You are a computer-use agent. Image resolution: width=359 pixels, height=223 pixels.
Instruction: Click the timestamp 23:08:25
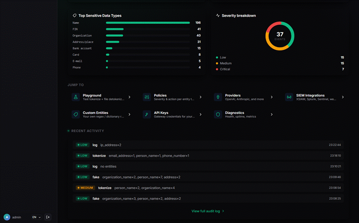coord(335,199)
